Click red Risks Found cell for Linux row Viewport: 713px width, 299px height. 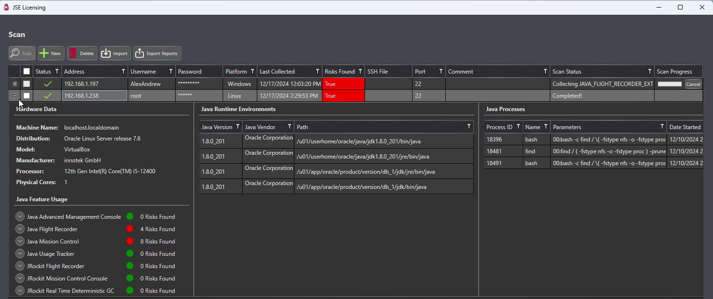[343, 96]
